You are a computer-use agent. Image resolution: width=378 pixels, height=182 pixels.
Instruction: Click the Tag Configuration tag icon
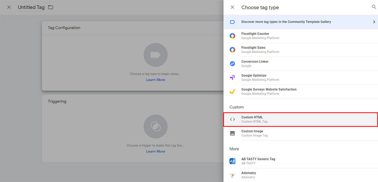point(156,55)
